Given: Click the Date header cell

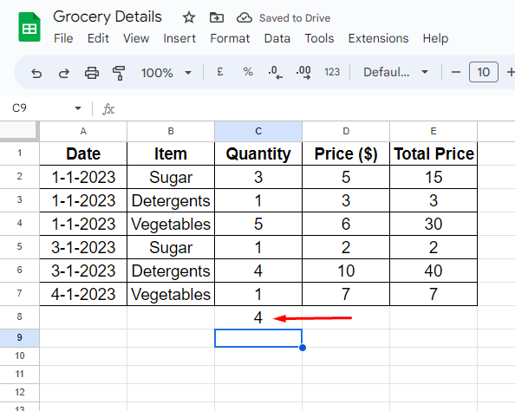Looking at the screenshot, I should 83,153.
